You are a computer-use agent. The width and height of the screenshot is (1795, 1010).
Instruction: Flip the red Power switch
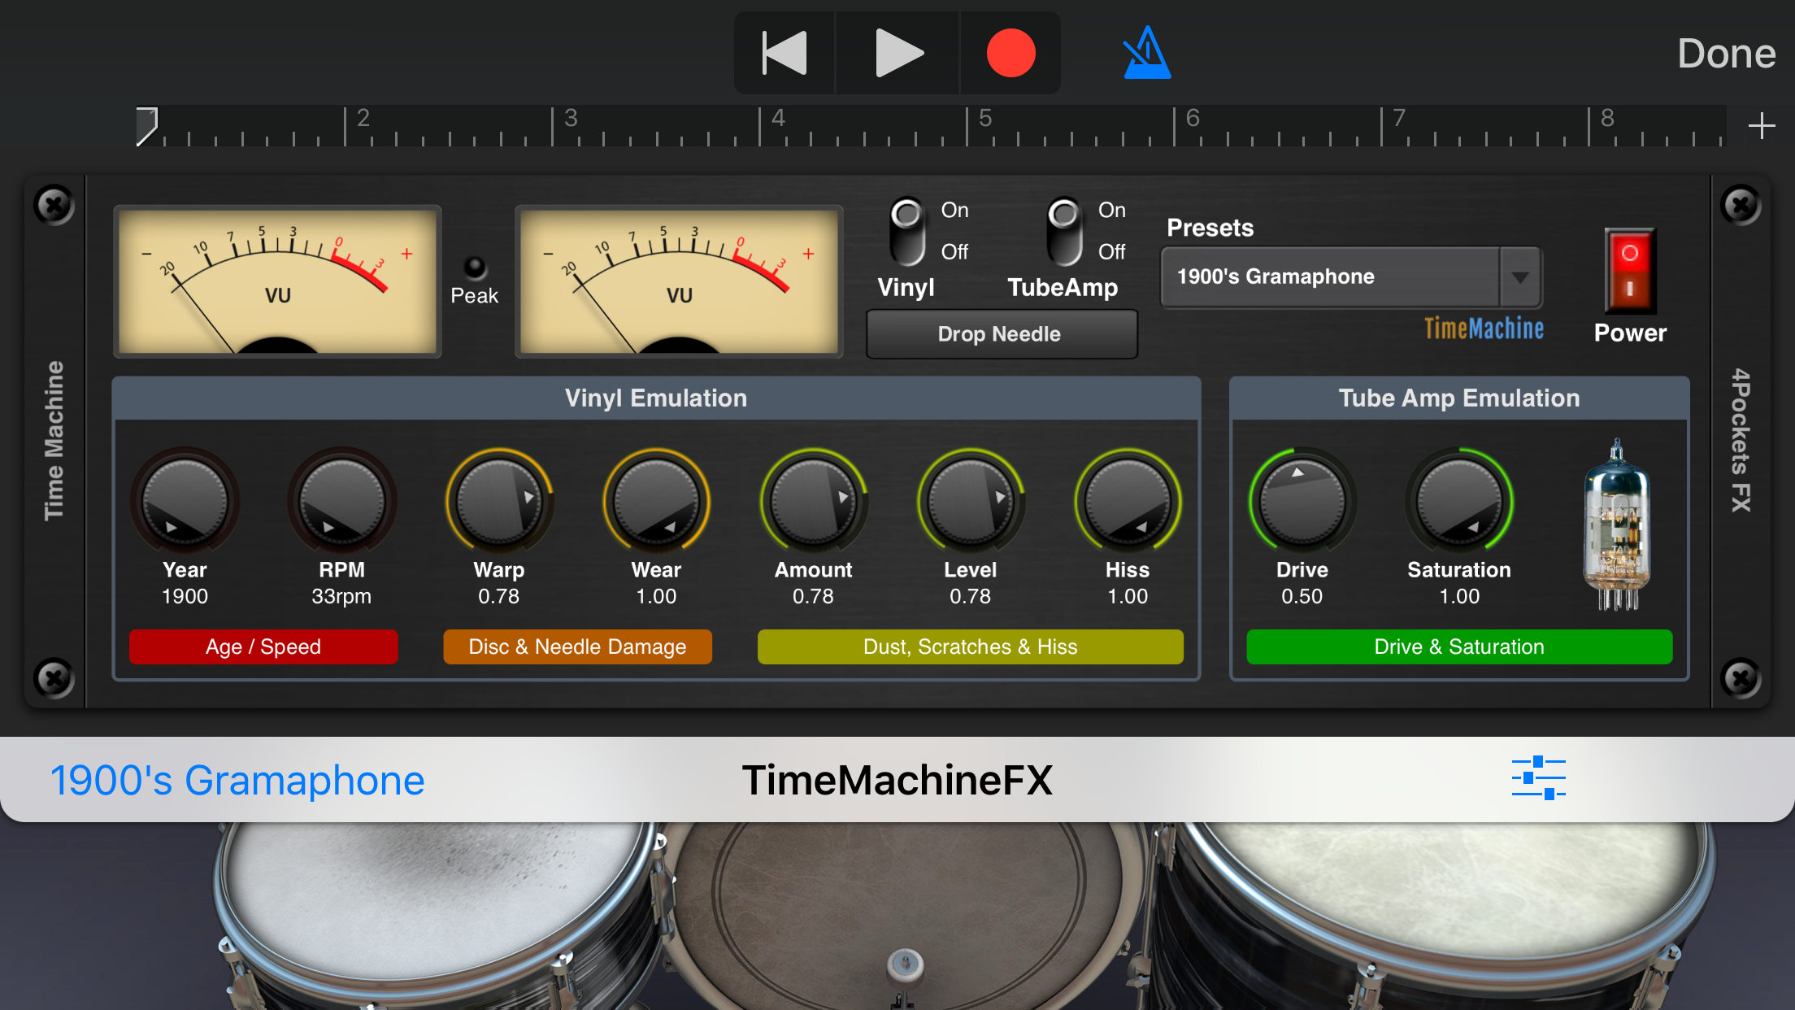(x=1629, y=271)
